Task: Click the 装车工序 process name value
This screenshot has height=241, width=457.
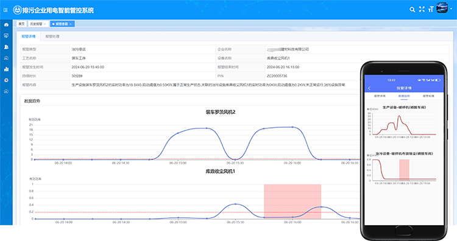Action: click(x=79, y=58)
